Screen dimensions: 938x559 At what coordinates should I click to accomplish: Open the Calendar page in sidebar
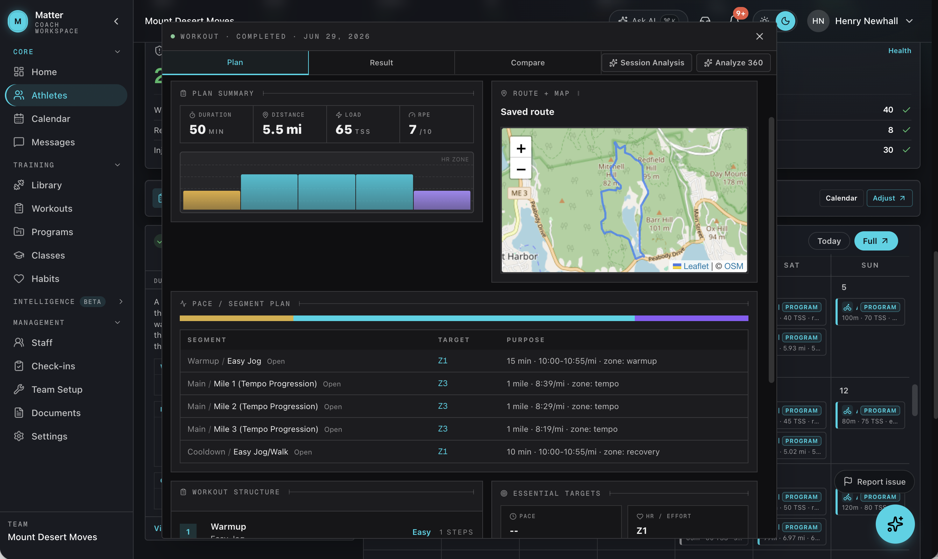click(66, 118)
